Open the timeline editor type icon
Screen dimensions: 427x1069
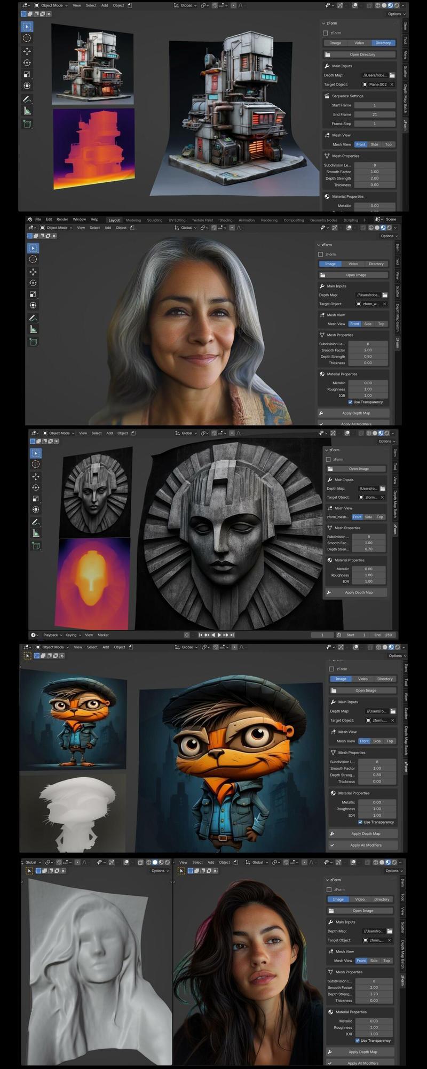click(35, 635)
